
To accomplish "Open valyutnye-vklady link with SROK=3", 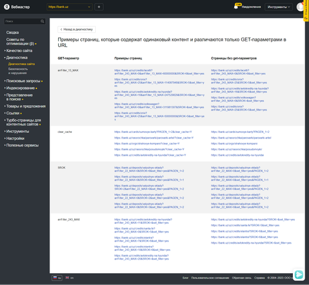I will point(149,205).
